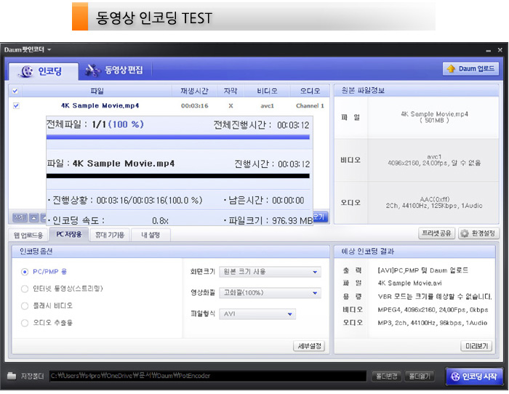Select the 오디오 추출용 radio option
This screenshot has height=394, width=509.
point(26,321)
